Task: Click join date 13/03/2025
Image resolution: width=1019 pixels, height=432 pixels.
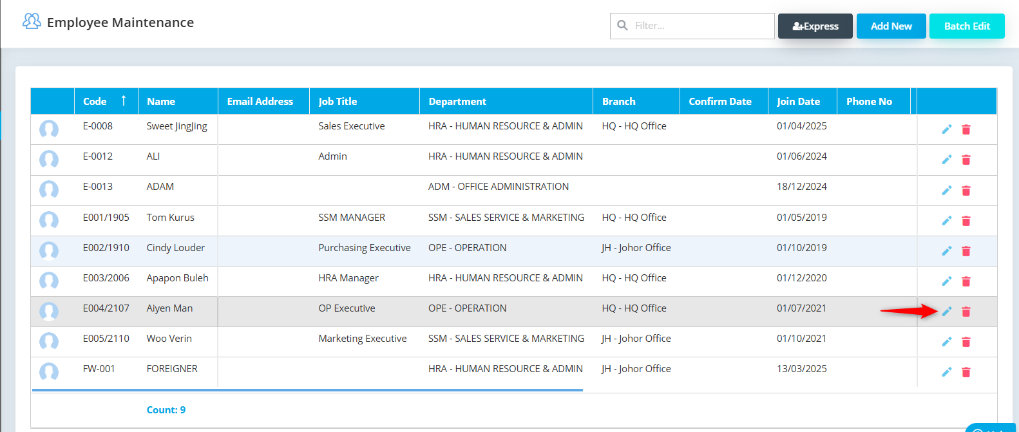Action: pyautogui.click(x=802, y=369)
